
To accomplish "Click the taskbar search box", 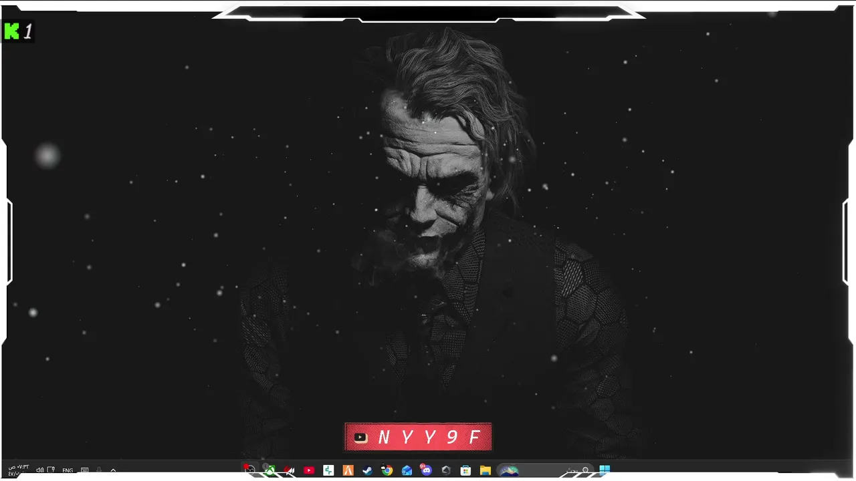I will point(546,470).
